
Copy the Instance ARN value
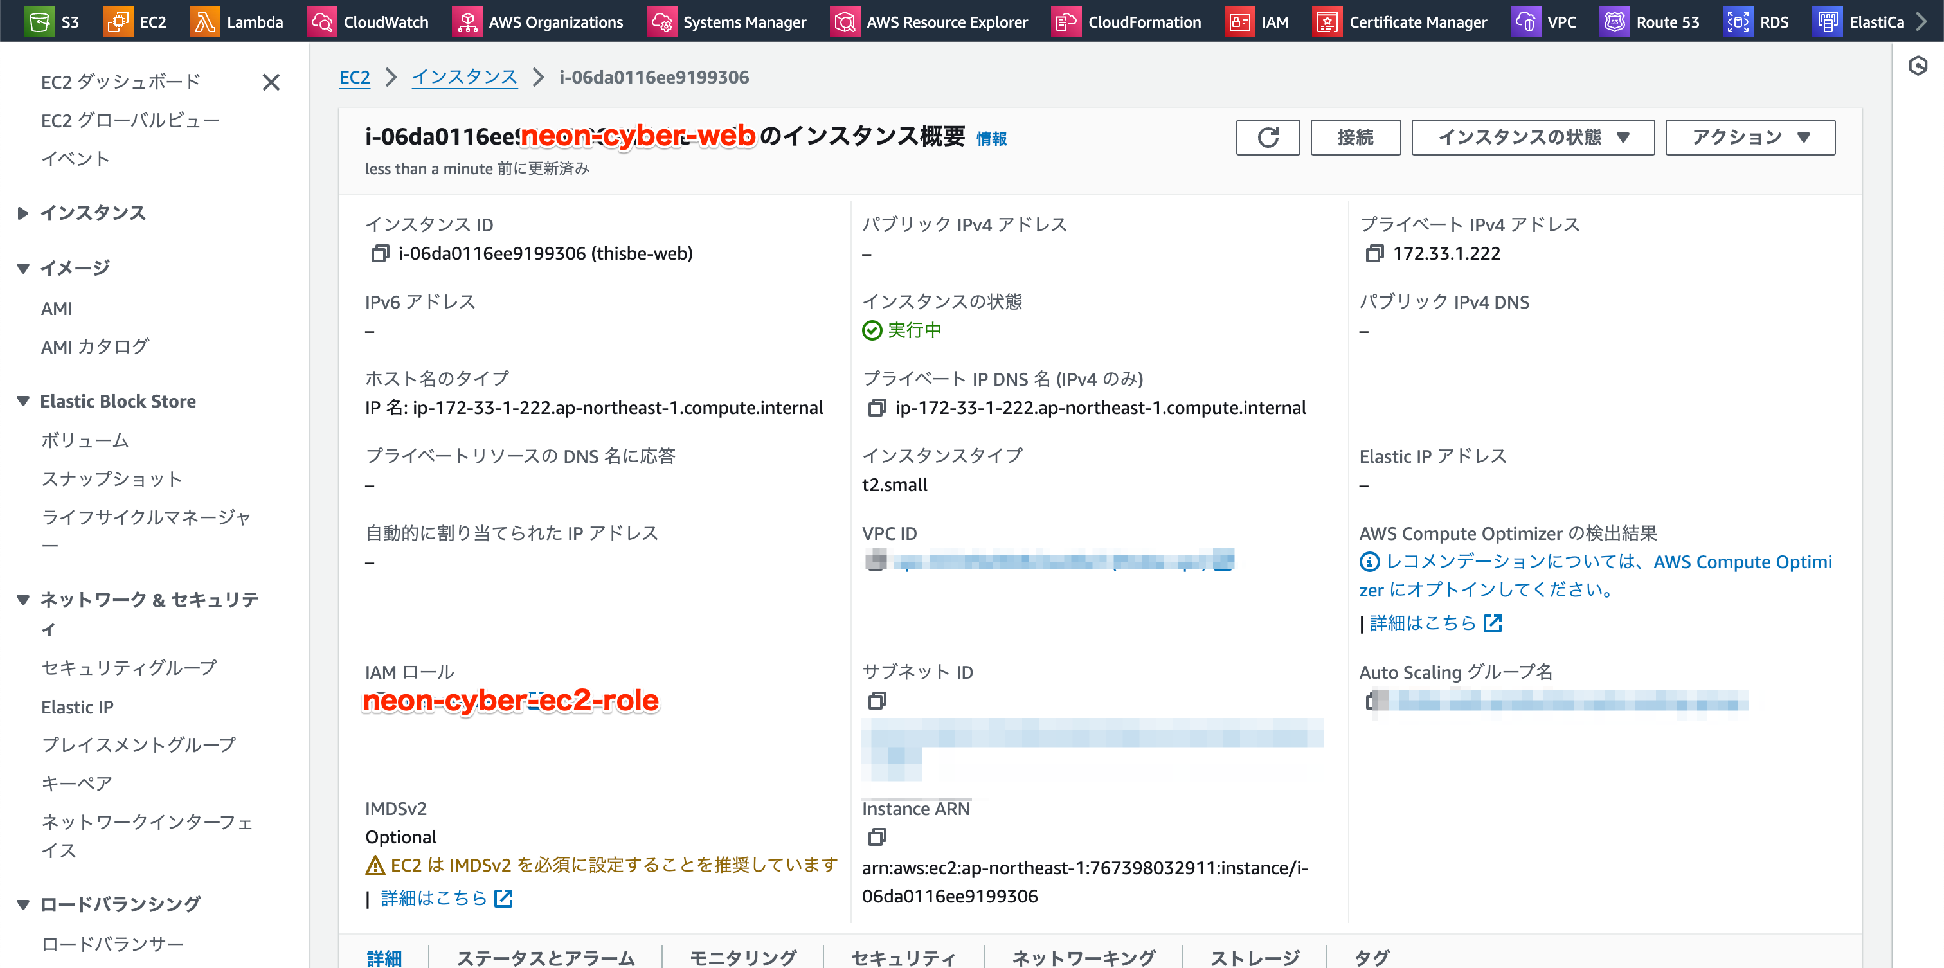(876, 837)
